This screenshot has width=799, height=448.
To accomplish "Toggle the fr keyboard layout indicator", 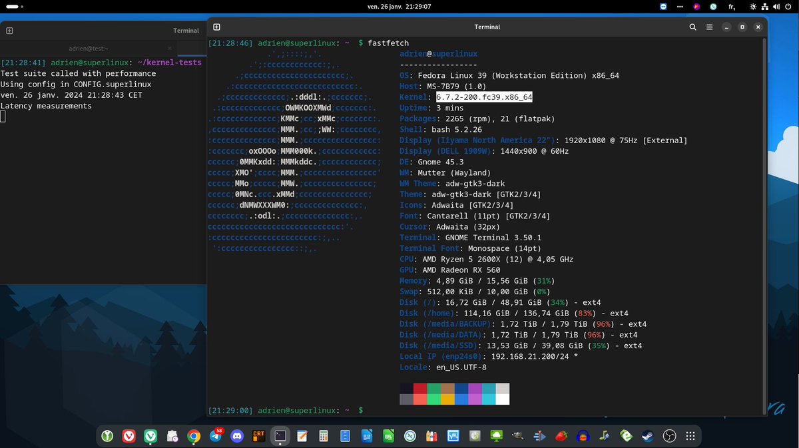I will click(x=730, y=7).
